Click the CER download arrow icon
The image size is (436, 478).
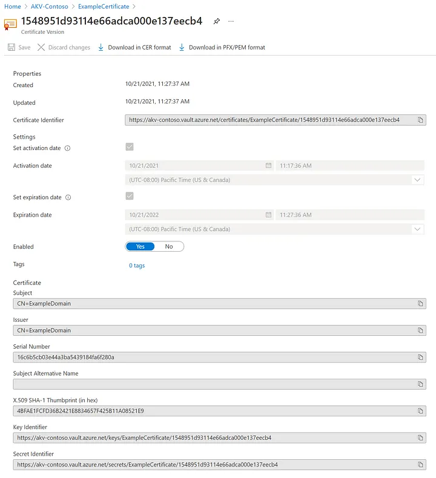[101, 47]
